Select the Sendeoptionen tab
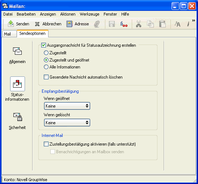Image resolution: width=198 pixels, height=184 pixels. click(33, 33)
